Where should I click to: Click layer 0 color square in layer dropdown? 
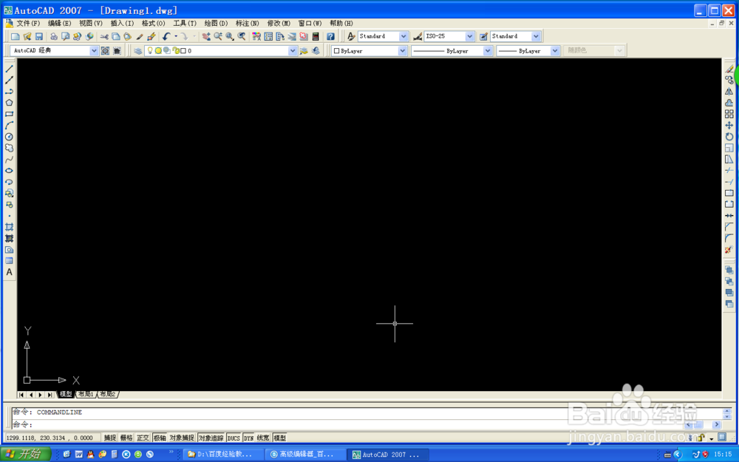coord(183,50)
